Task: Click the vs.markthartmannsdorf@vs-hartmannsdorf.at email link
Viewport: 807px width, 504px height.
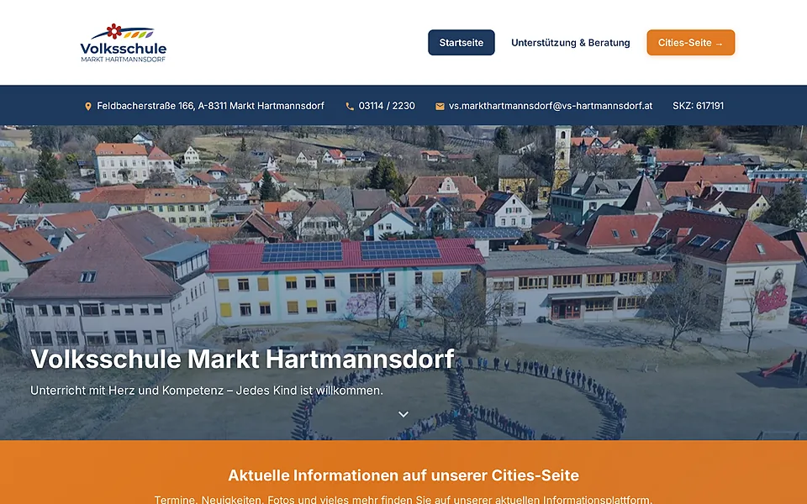Action: 550,106
